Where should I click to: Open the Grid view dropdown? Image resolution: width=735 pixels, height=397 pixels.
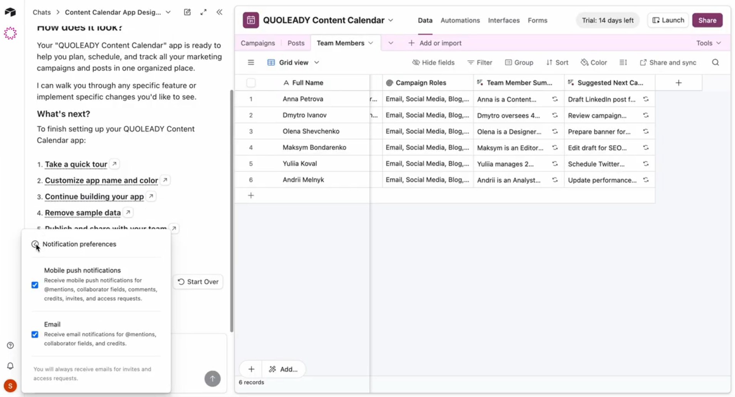(317, 62)
